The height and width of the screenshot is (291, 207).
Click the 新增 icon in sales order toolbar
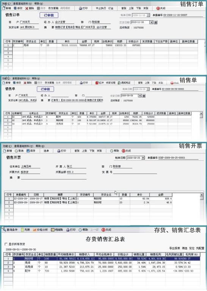pyautogui.click(x=4, y=8)
